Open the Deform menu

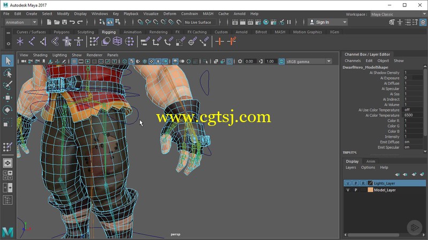(x=170, y=14)
